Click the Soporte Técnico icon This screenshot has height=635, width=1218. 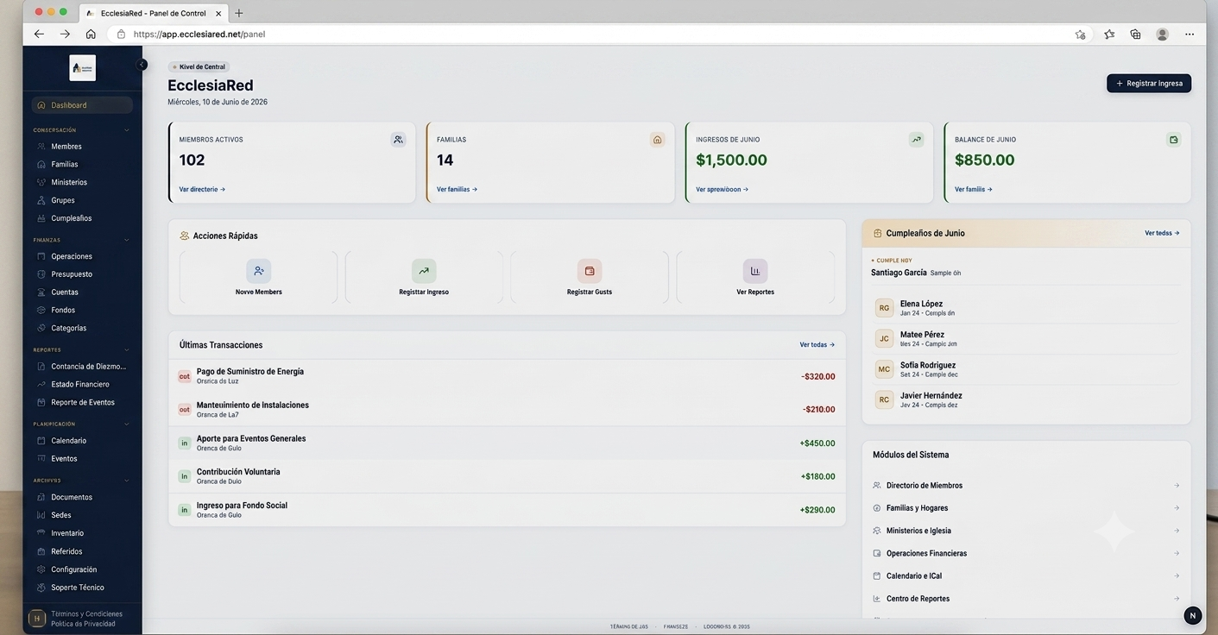pyautogui.click(x=41, y=588)
